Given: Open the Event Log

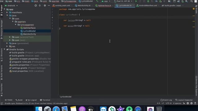Looking at the screenshot, I should pyautogui.click(x=166, y=100).
